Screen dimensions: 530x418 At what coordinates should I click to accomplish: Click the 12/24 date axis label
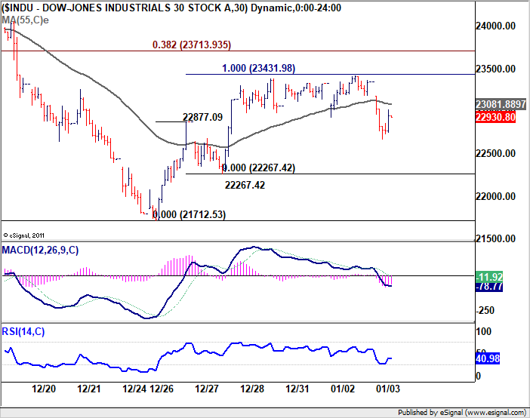tap(134, 389)
